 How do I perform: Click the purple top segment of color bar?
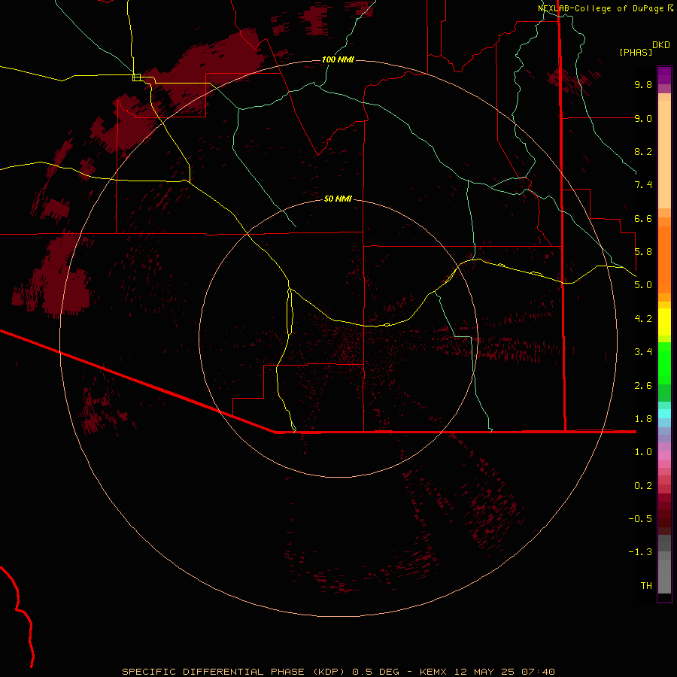[x=664, y=75]
